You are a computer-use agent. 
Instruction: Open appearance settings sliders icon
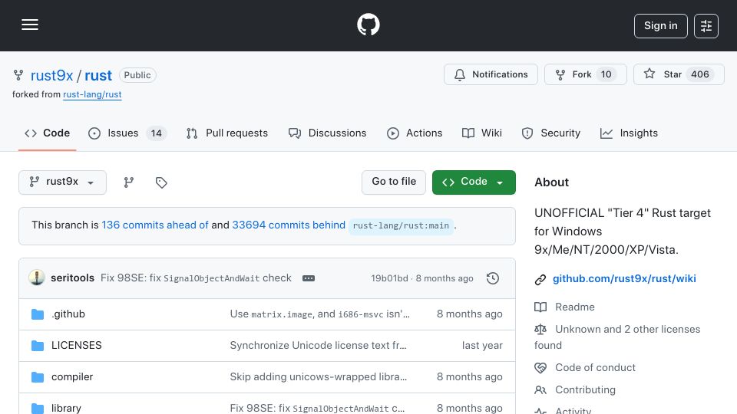(x=706, y=26)
